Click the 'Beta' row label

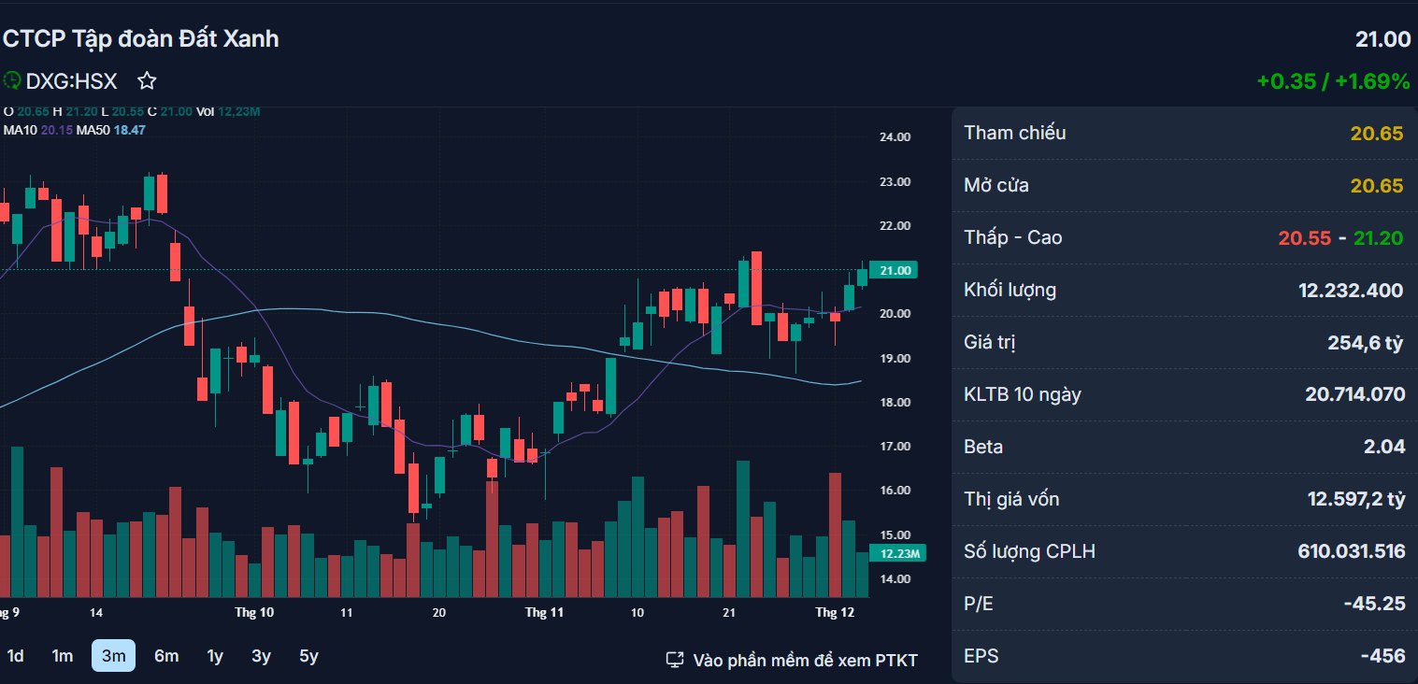pyautogui.click(x=983, y=447)
